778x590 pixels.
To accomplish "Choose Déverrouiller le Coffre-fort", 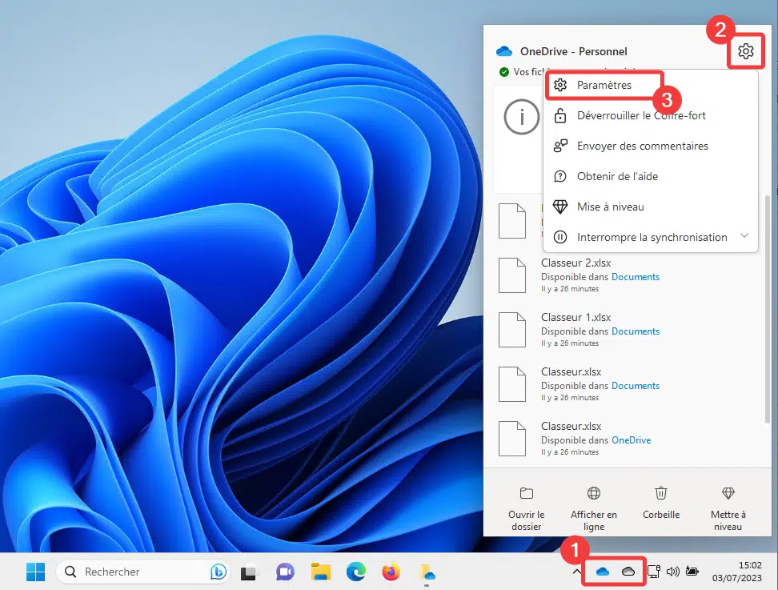I will [x=651, y=115].
